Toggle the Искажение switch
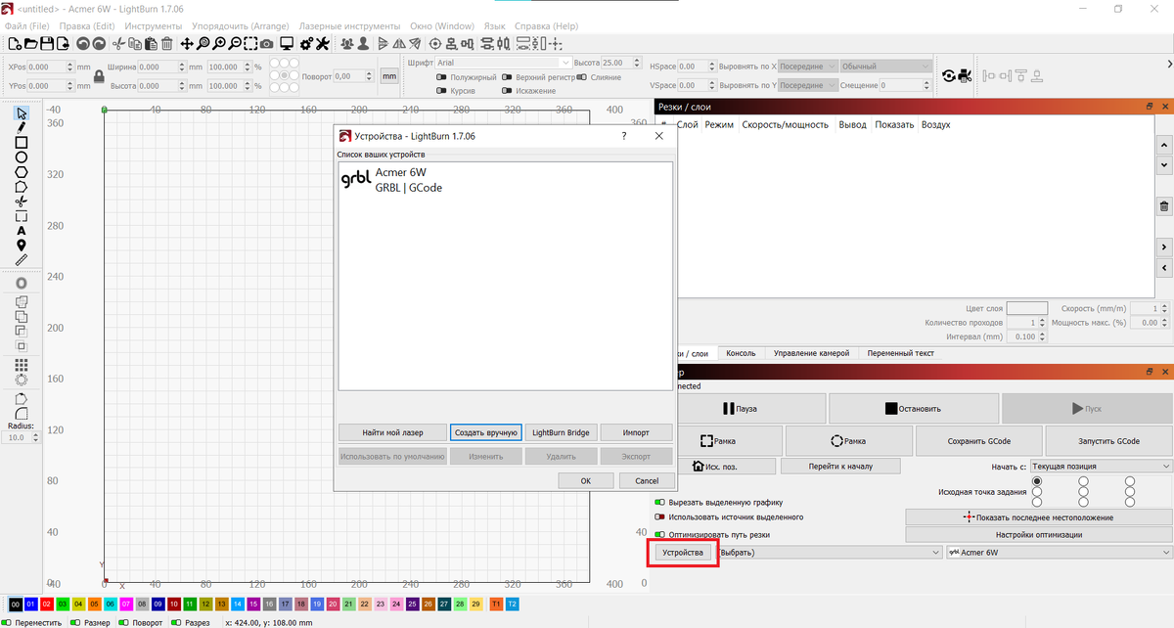The width and height of the screenshot is (1174, 628). pyautogui.click(x=507, y=91)
